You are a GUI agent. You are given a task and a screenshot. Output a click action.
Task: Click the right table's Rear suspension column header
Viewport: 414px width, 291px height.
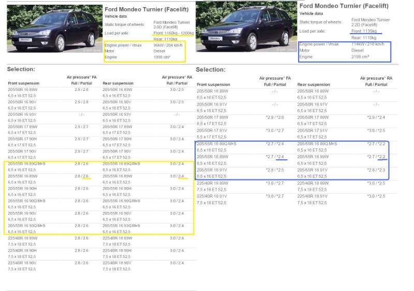coord(314,84)
